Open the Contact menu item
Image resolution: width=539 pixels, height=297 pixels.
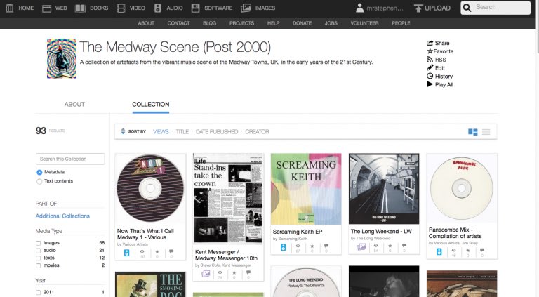(x=178, y=23)
